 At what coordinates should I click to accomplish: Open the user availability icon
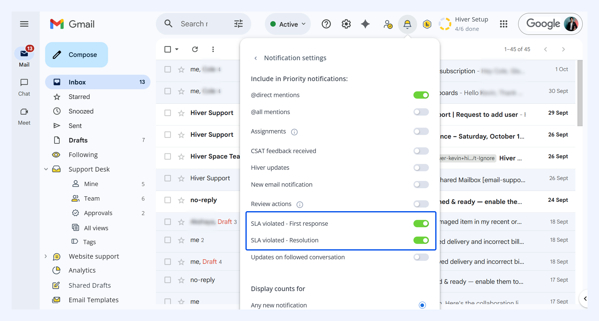click(388, 24)
